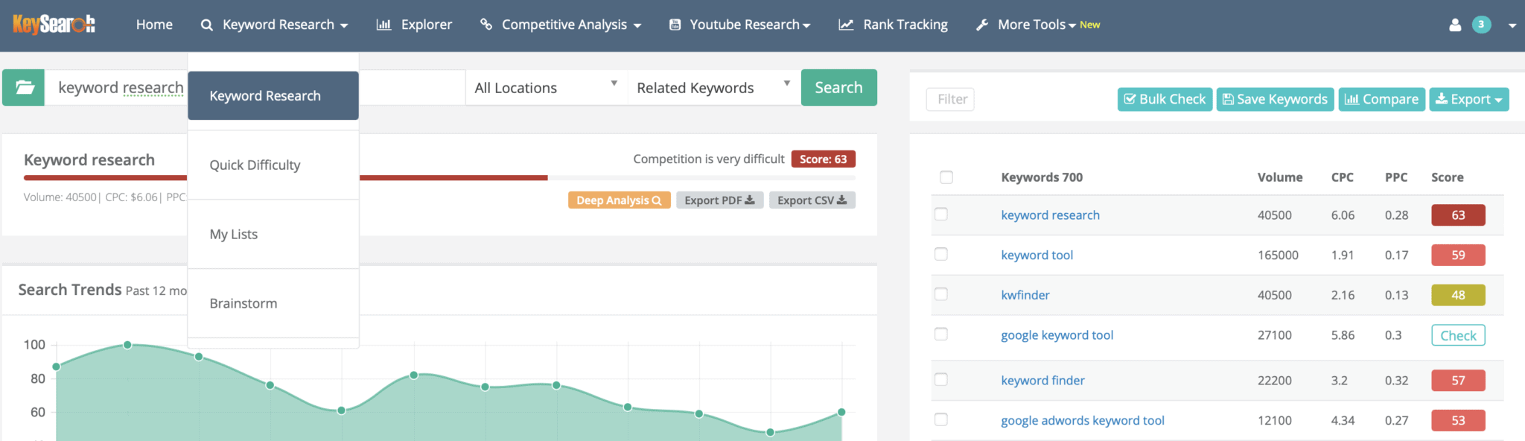1525x441 pixels.
Task: Click the score badge 57 for keyword finder
Action: click(1458, 381)
